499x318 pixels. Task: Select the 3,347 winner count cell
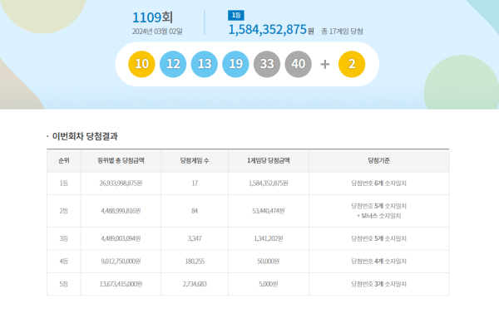(x=195, y=238)
